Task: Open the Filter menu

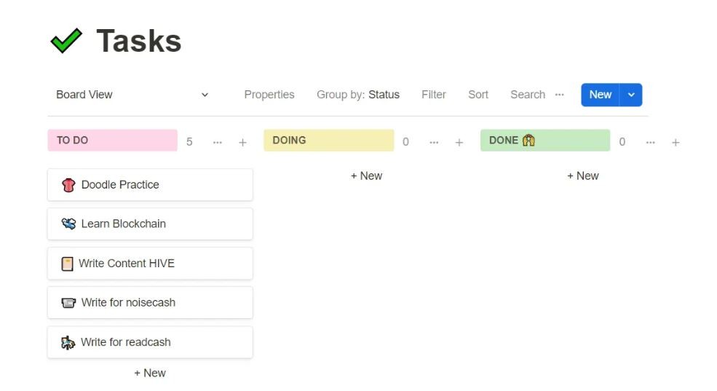Action: (x=434, y=95)
